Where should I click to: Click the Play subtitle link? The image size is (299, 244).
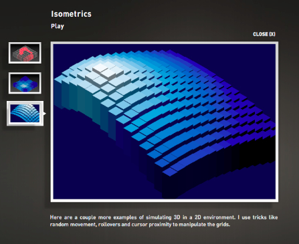58,26
